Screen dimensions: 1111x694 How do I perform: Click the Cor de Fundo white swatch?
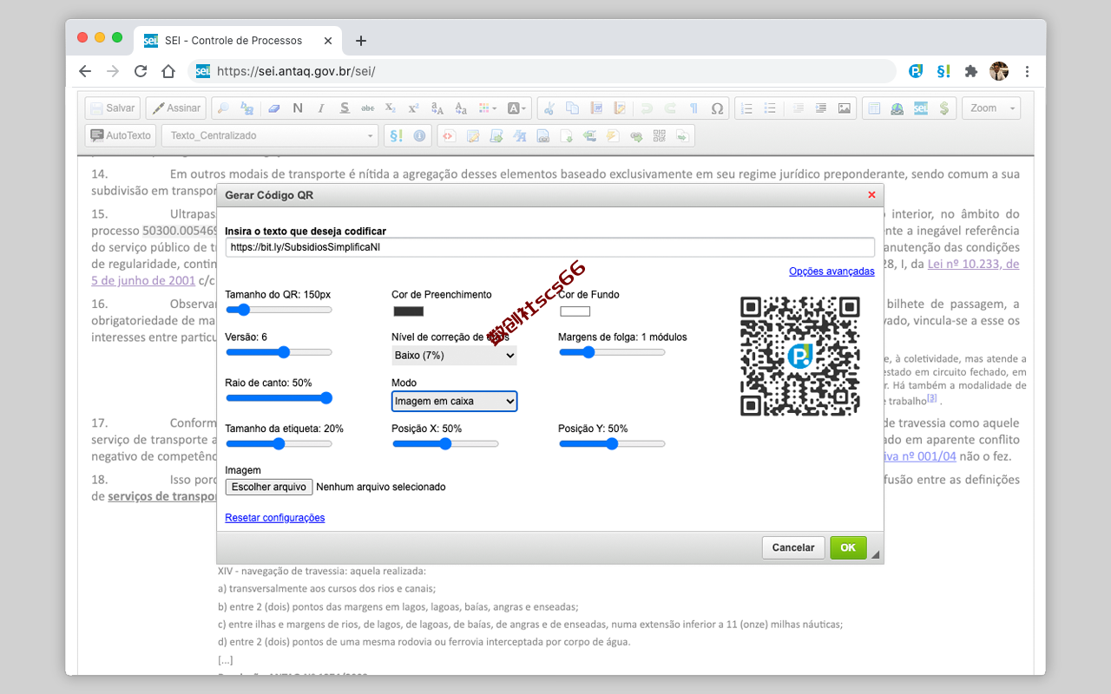click(575, 311)
